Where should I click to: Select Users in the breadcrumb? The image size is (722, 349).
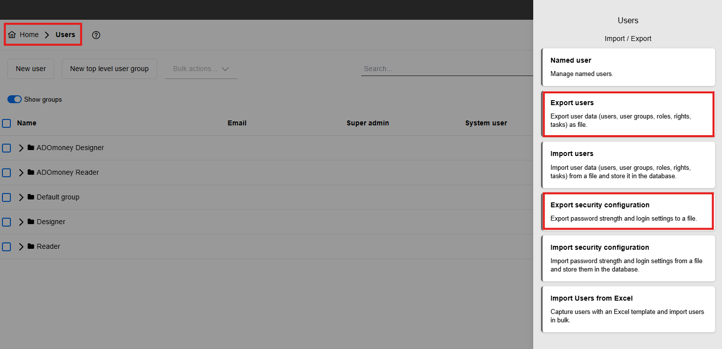pyautogui.click(x=65, y=35)
